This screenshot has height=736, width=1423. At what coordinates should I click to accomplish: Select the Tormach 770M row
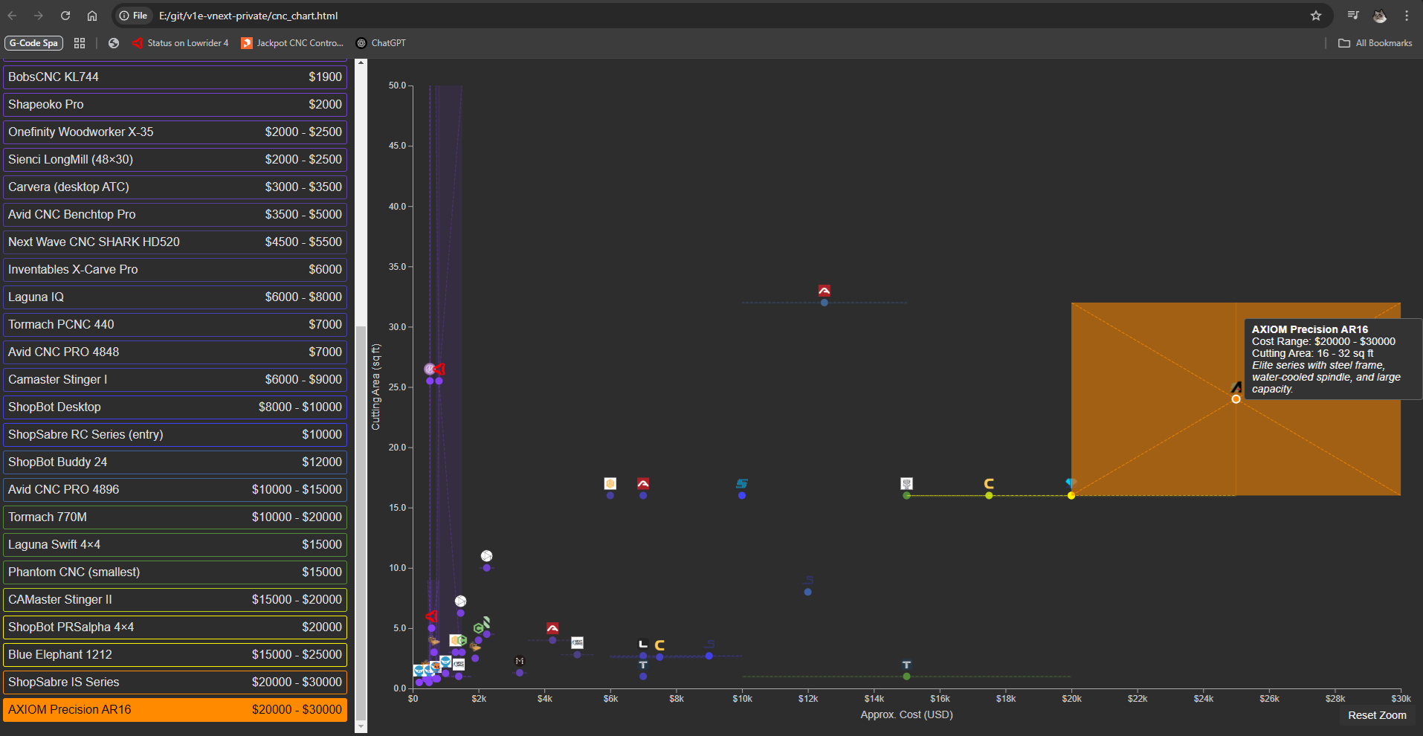point(175,517)
